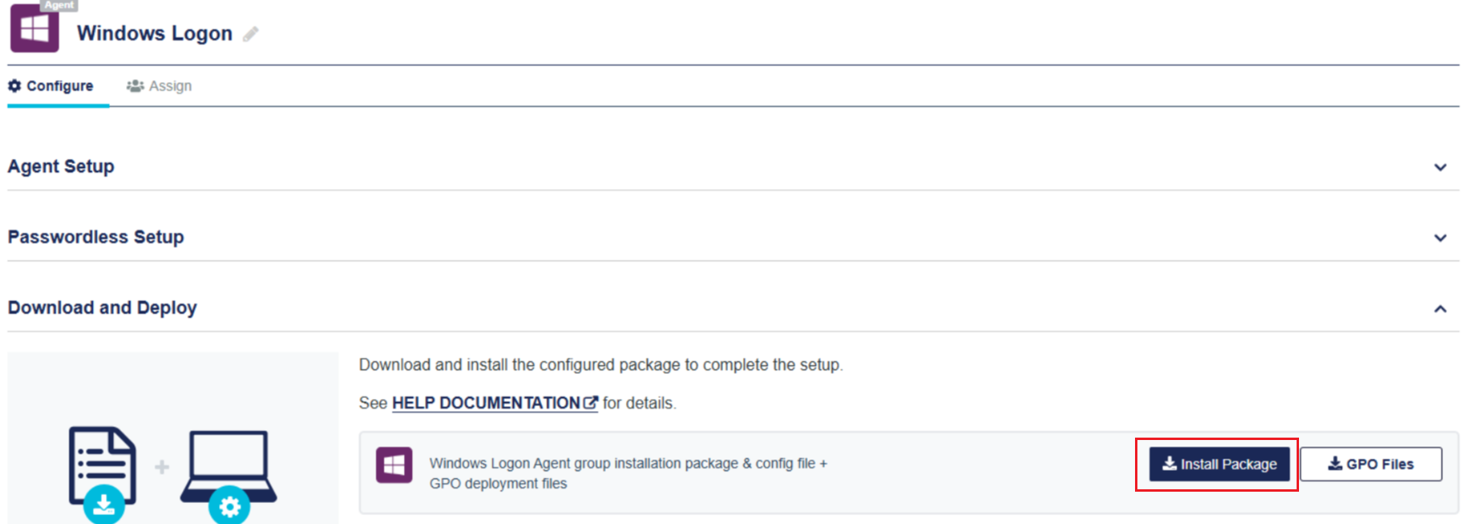The width and height of the screenshot is (1463, 524).
Task: Expand the Agent Setup section chevron
Action: (1440, 167)
